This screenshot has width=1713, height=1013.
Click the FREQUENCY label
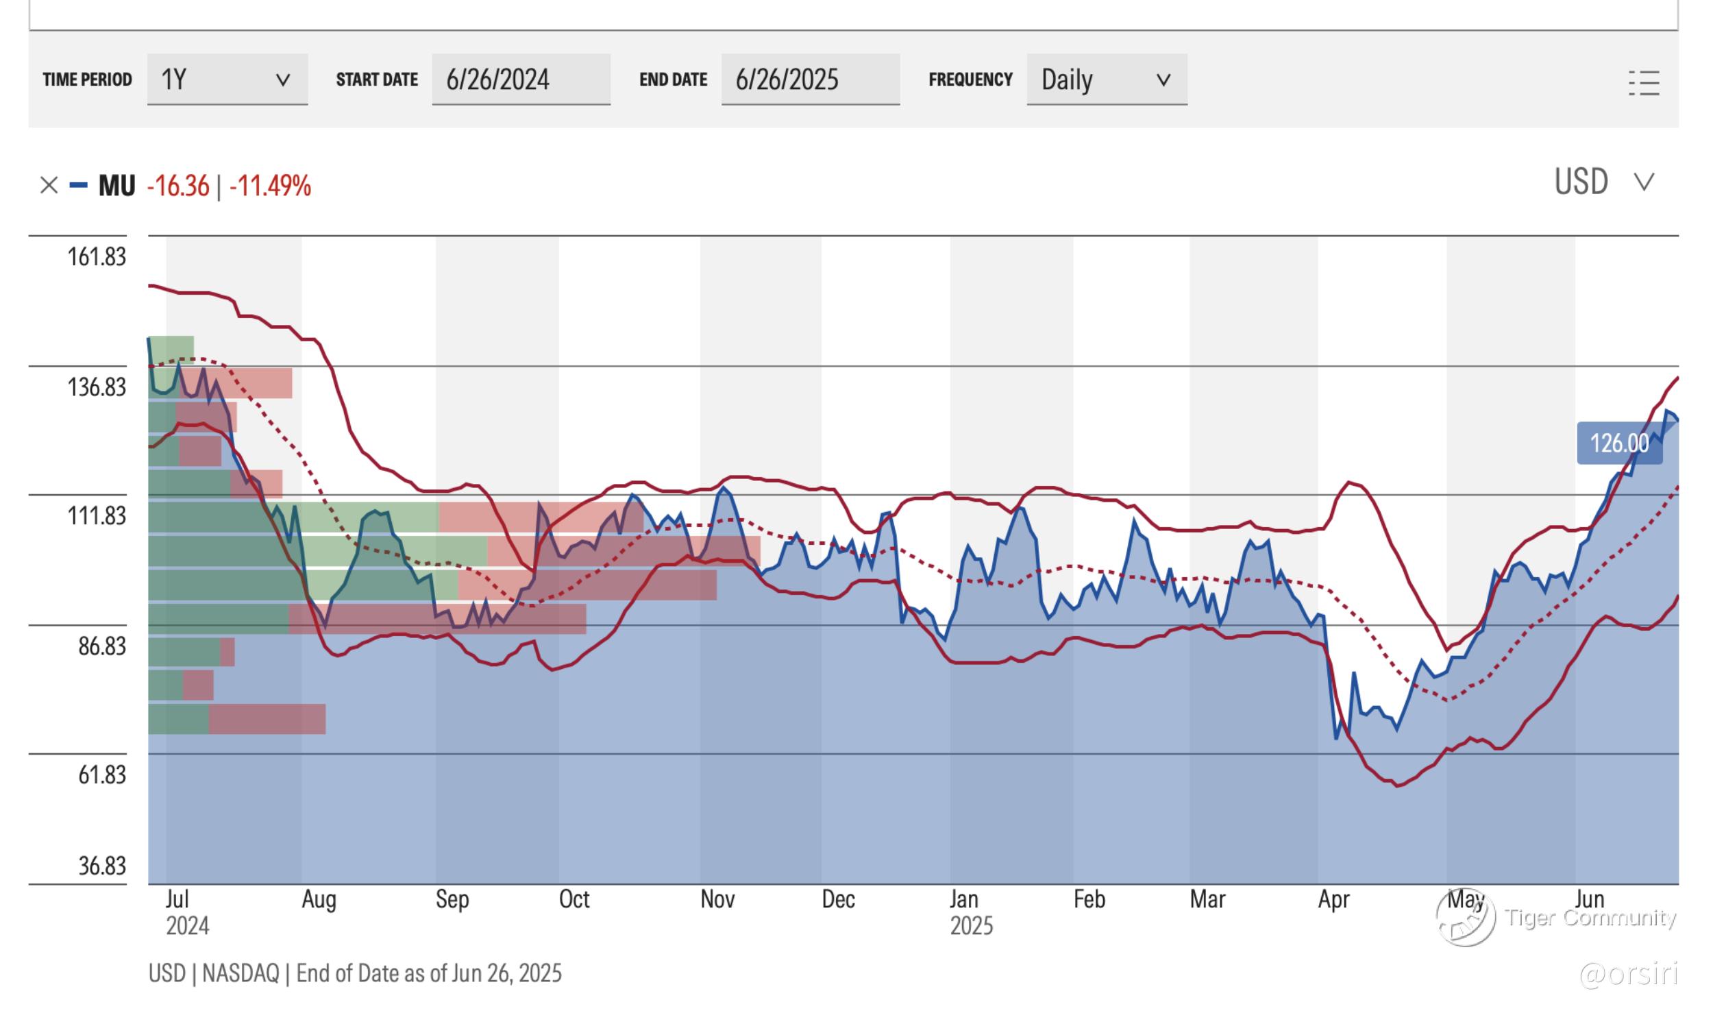[x=970, y=80]
